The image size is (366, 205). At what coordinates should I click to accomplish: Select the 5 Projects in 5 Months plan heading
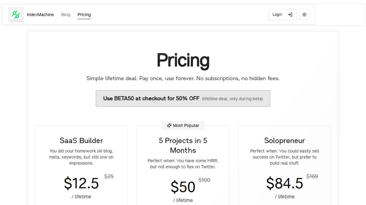tap(183, 145)
